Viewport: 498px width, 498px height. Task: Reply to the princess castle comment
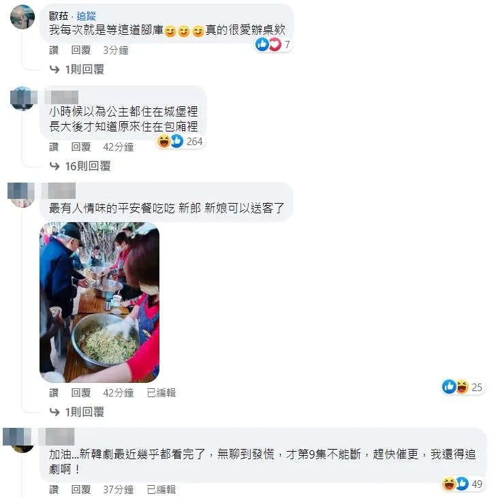coord(81,147)
